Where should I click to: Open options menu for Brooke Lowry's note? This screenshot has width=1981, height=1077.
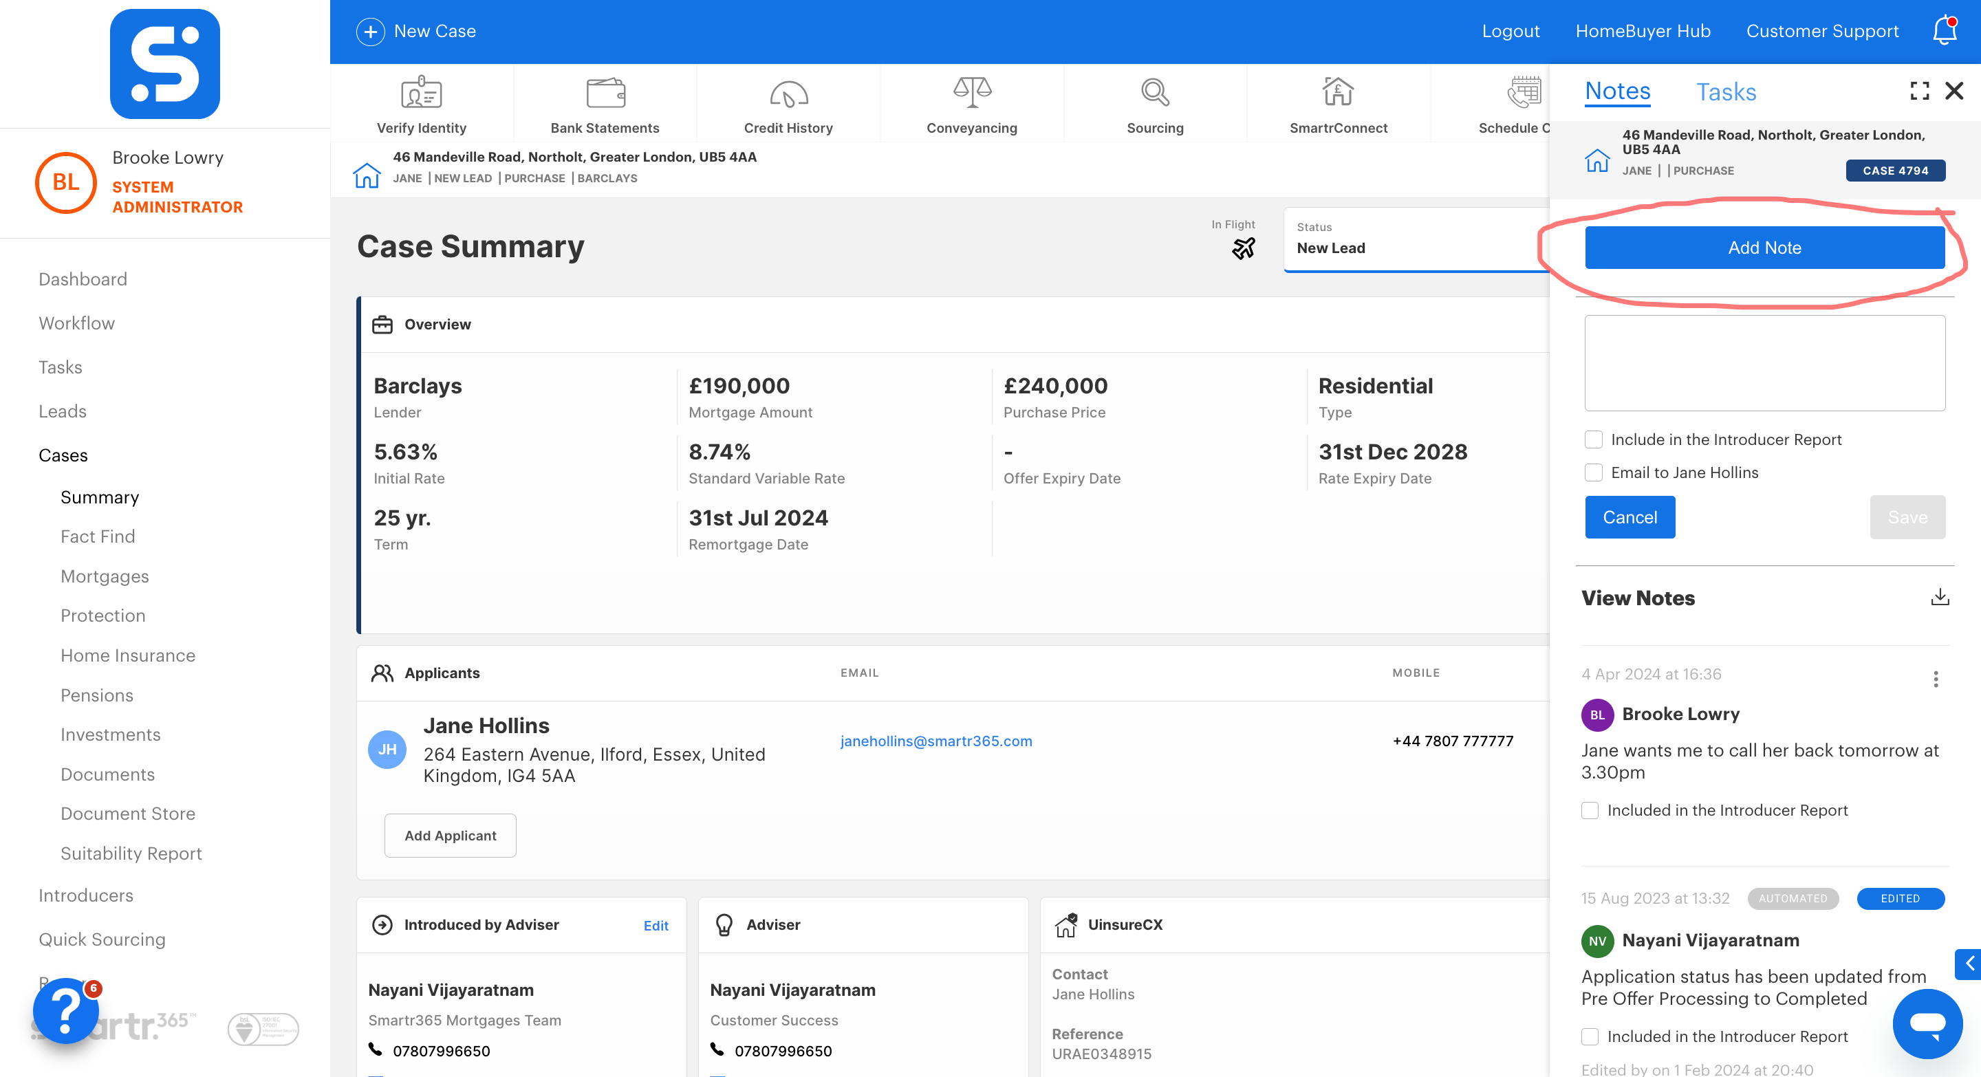pos(1936,679)
